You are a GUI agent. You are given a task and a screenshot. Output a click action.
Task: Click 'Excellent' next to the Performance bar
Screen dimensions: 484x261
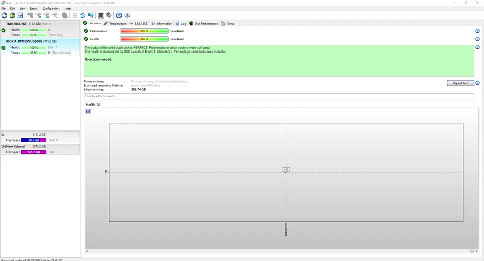177,31
